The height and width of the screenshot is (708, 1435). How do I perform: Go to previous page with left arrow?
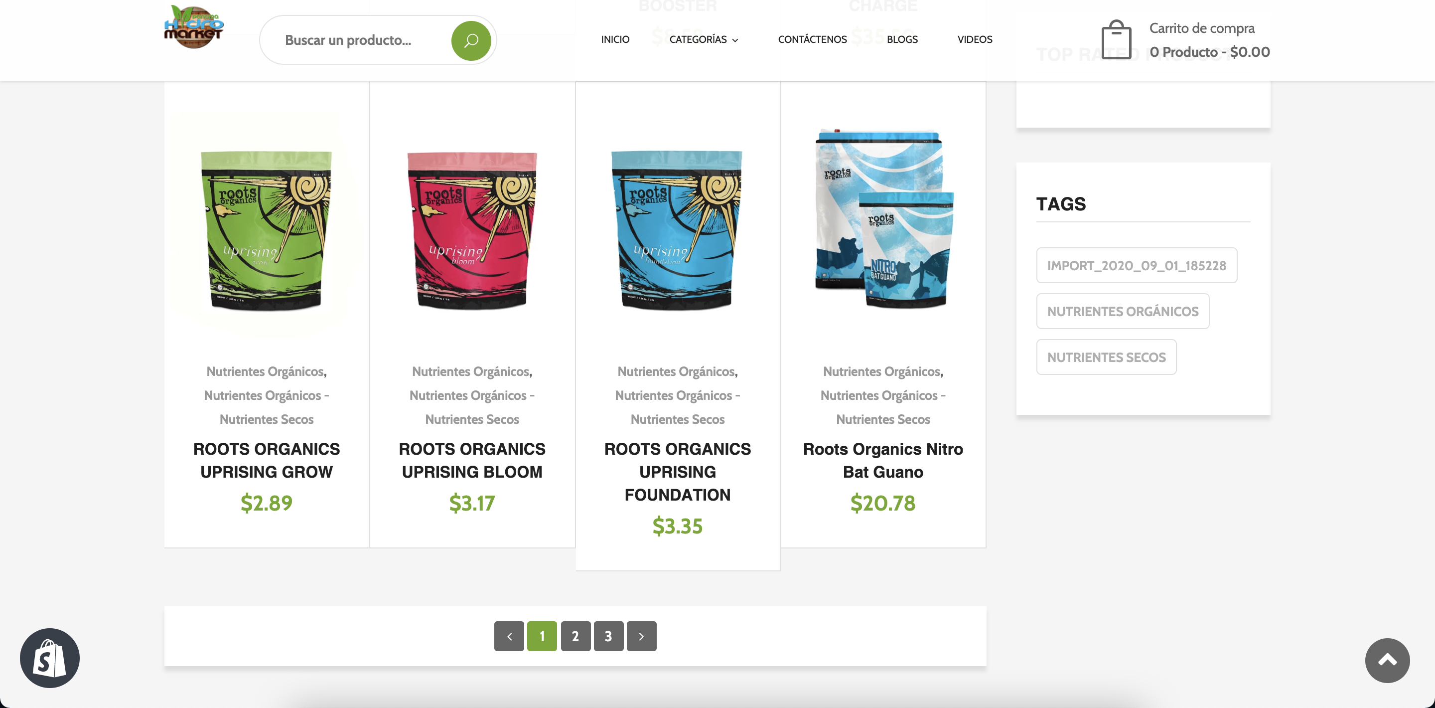click(x=509, y=636)
